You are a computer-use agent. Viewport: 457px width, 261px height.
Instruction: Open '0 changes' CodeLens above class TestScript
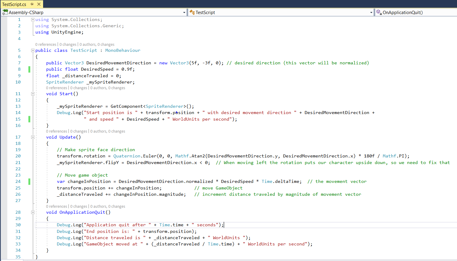(68, 45)
